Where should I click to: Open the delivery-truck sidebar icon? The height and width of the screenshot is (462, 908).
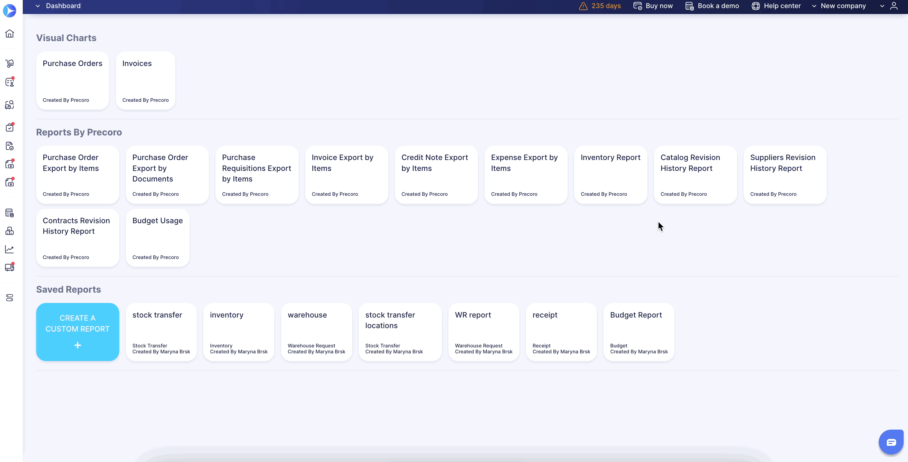(x=10, y=267)
